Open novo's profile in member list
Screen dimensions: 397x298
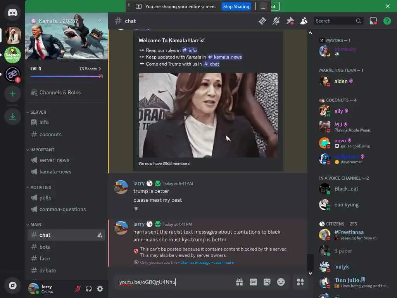[355, 143]
